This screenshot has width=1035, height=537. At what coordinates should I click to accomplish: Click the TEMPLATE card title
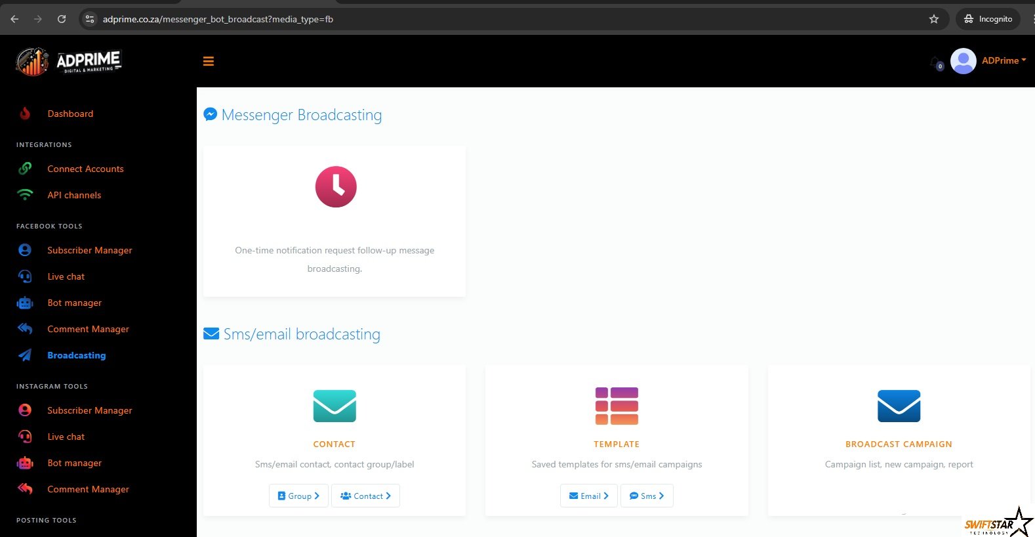(x=617, y=444)
